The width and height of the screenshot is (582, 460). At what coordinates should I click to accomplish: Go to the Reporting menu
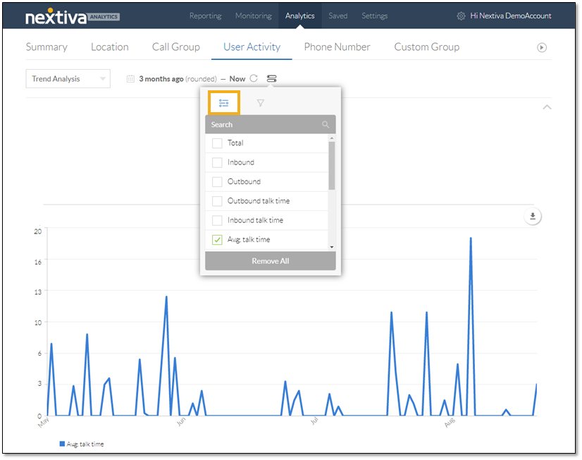click(x=205, y=16)
